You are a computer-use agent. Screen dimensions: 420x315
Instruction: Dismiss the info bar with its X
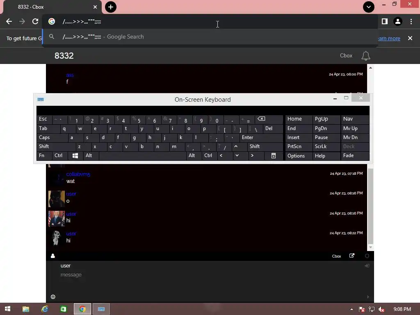click(410, 38)
